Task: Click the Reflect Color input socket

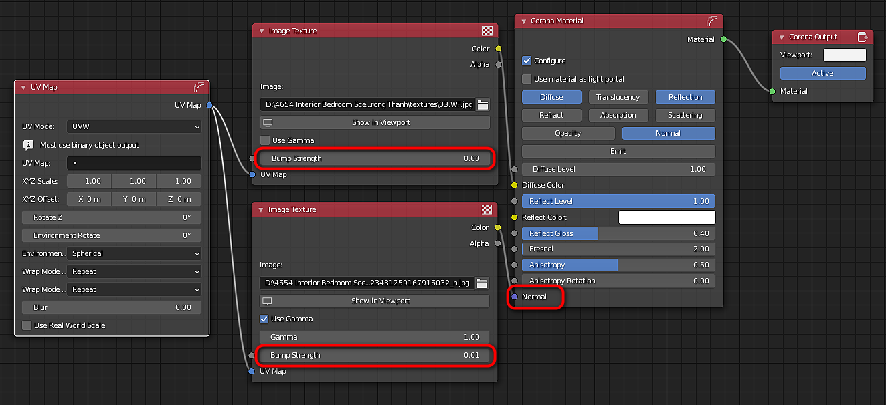Action: pos(514,217)
